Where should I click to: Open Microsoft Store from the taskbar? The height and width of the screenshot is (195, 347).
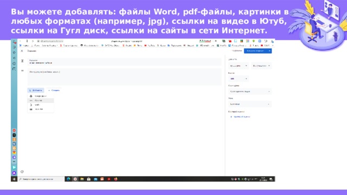click(x=89, y=179)
